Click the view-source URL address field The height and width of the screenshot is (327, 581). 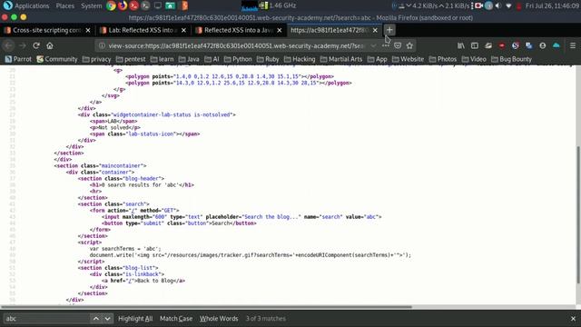click(x=236, y=45)
